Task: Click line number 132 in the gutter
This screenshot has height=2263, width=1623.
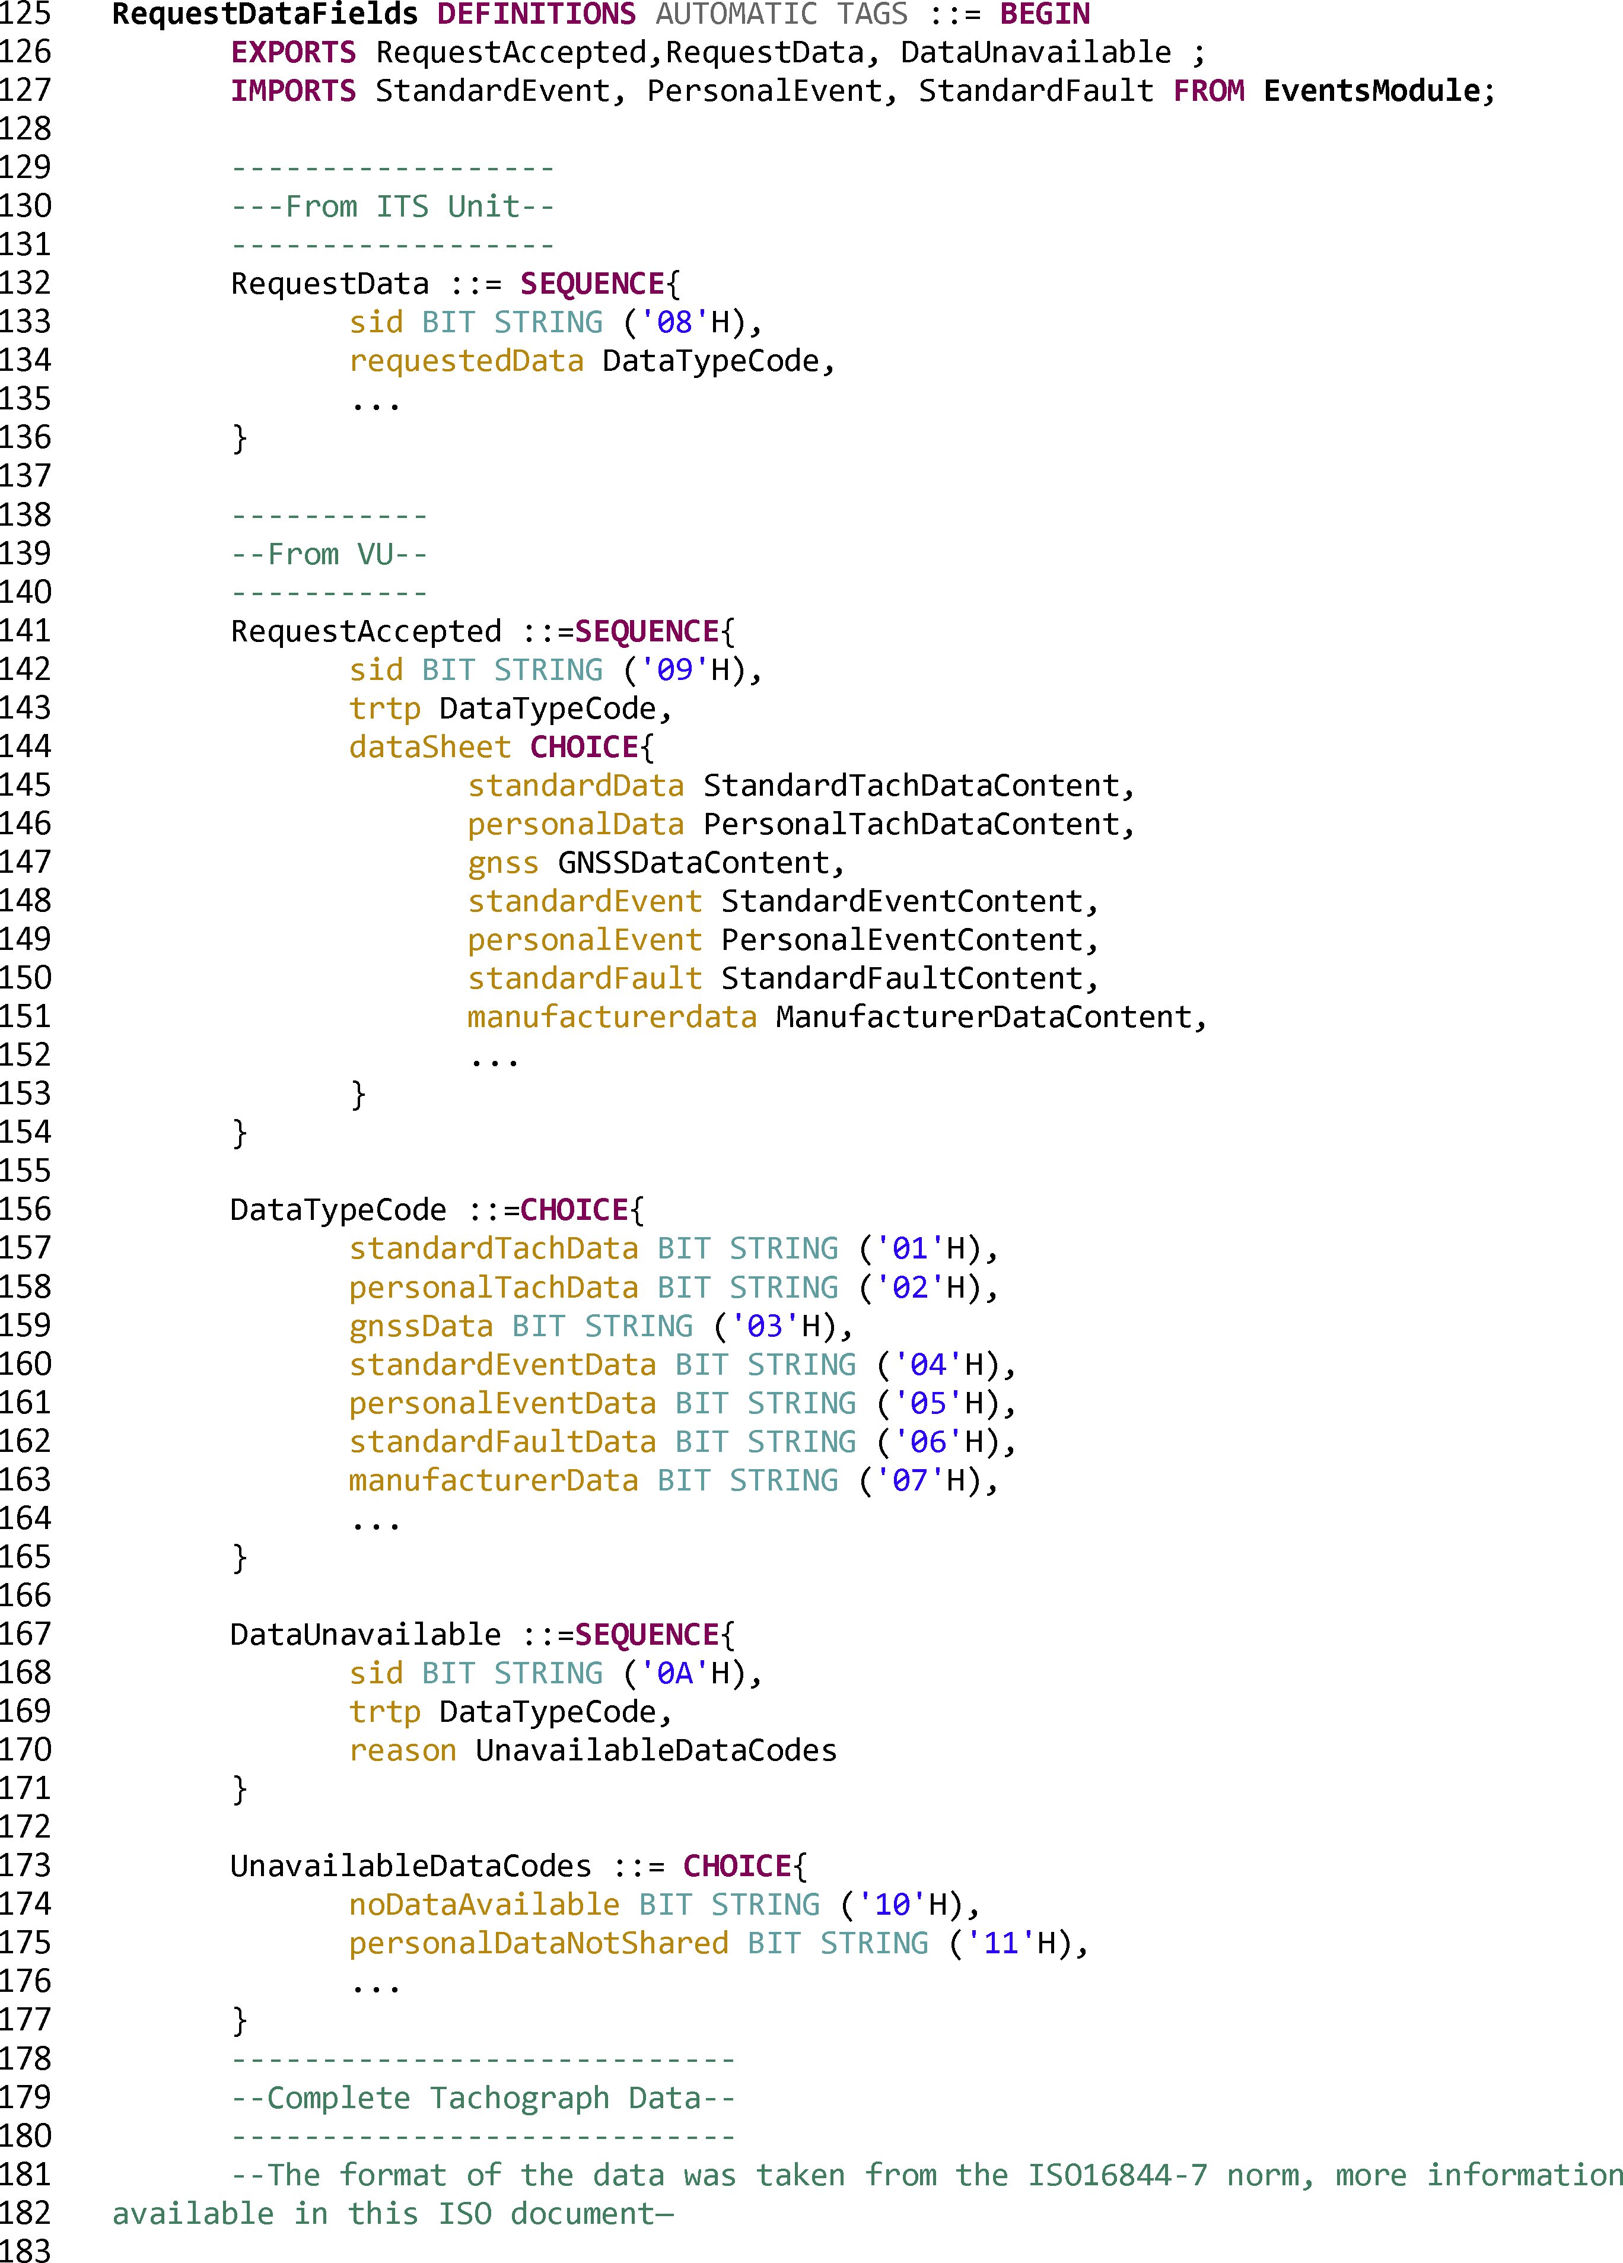Action: point(26,284)
